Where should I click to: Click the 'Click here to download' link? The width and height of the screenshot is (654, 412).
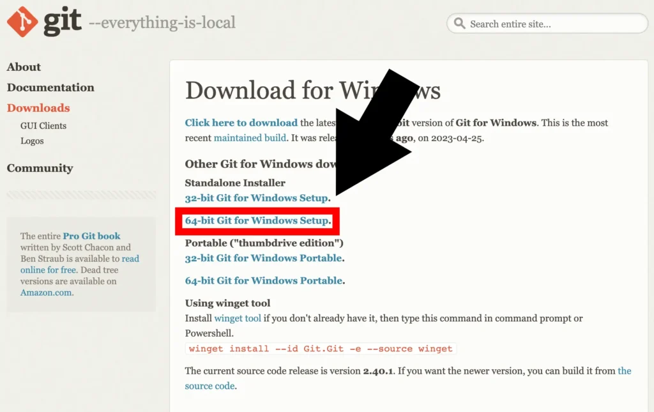241,123
